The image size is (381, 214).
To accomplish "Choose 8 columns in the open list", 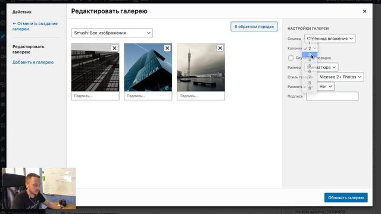I will pyautogui.click(x=310, y=83).
